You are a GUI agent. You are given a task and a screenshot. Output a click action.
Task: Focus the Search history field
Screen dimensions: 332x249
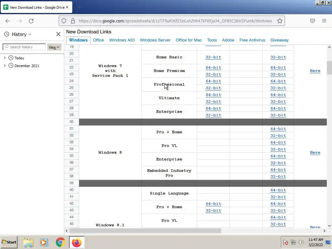click(24, 47)
